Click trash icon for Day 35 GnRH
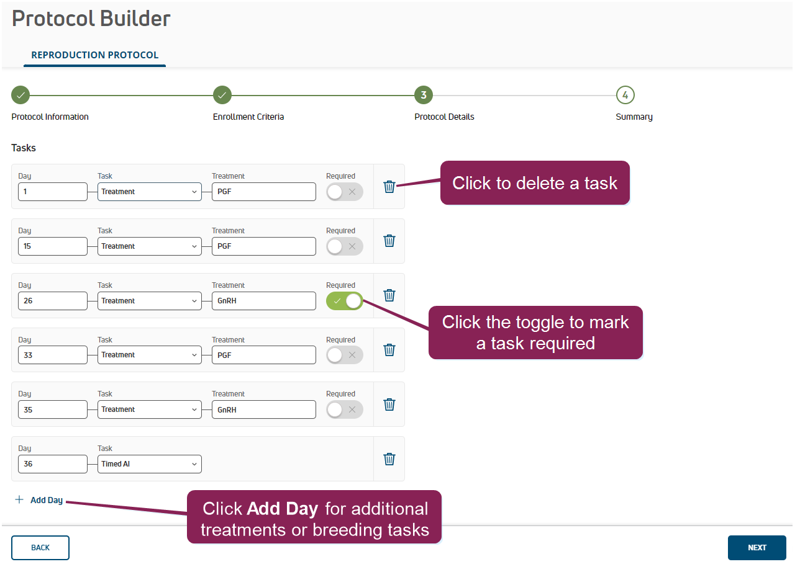Screen dimensions: 800x572 pyautogui.click(x=389, y=404)
